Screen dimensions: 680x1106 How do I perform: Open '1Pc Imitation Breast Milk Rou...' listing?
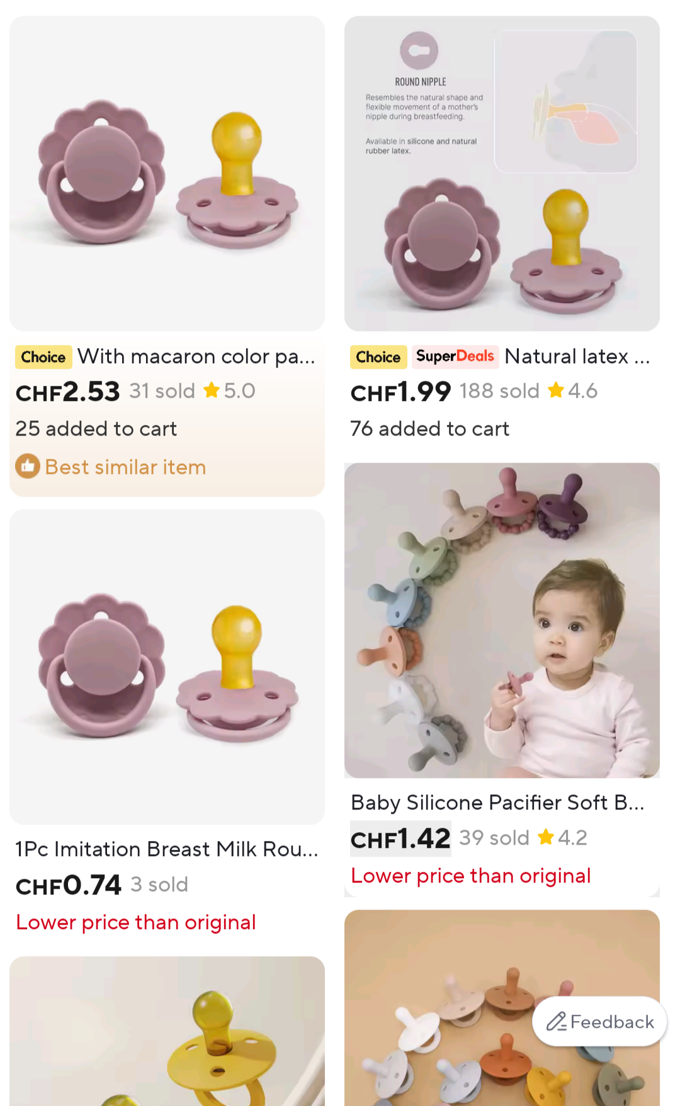(167, 849)
